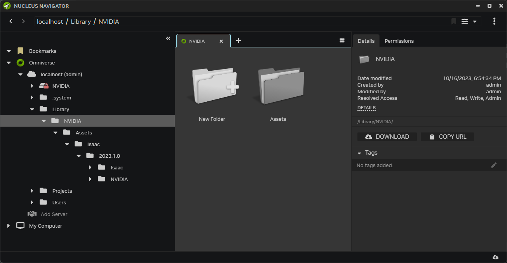Click the locked NVIDIA mount icon
The image size is (507, 263).
(x=44, y=86)
